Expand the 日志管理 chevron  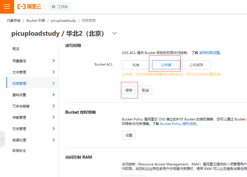click(54, 129)
